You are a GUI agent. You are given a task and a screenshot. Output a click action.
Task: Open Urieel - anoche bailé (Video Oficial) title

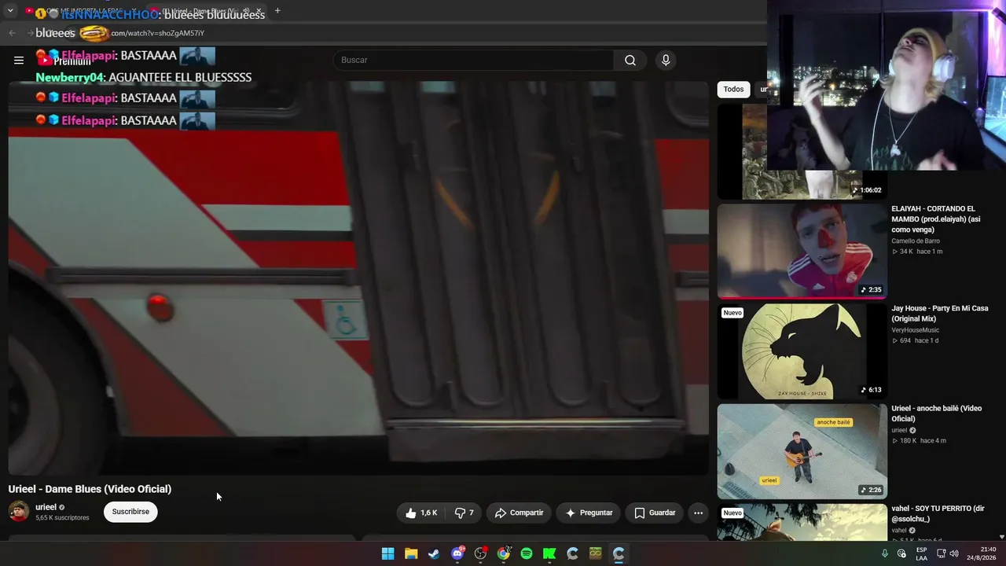pyautogui.click(x=936, y=413)
